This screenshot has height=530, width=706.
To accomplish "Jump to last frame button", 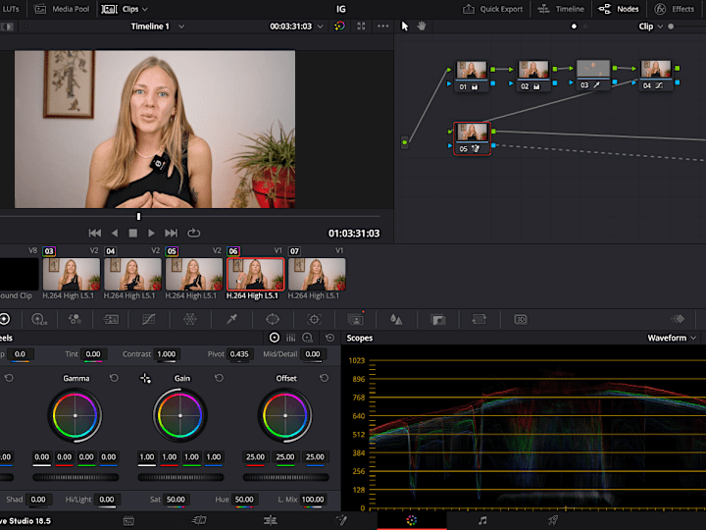I will tap(171, 233).
